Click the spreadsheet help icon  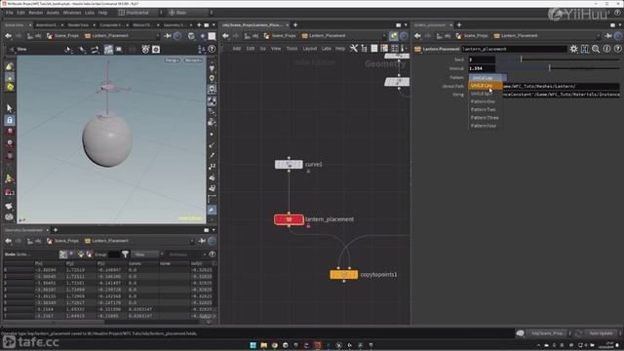point(213,254)
